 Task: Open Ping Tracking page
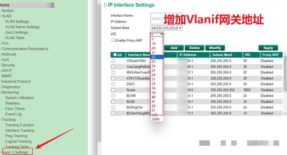[x=16, y=136]
